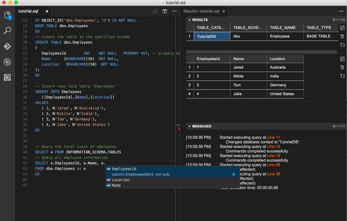Open more actions menu for tutorial.sql editor
The height and width of the screenshot is (221, 347).
point(175,11)
